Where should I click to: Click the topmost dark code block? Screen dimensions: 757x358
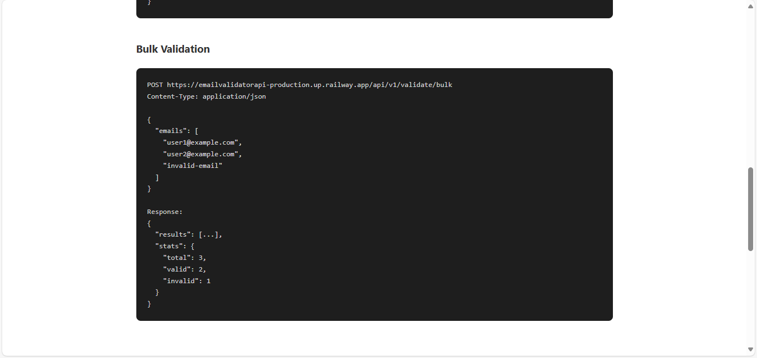point(374,9)
